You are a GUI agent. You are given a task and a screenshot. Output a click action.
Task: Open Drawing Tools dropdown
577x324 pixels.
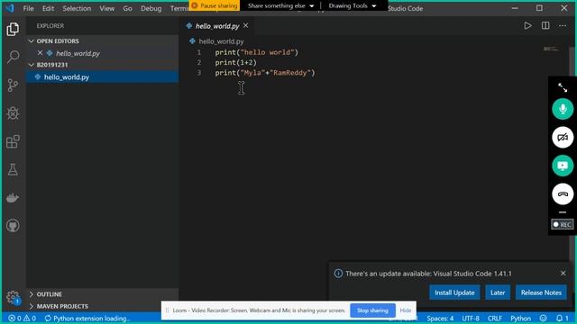pos(353,6)
